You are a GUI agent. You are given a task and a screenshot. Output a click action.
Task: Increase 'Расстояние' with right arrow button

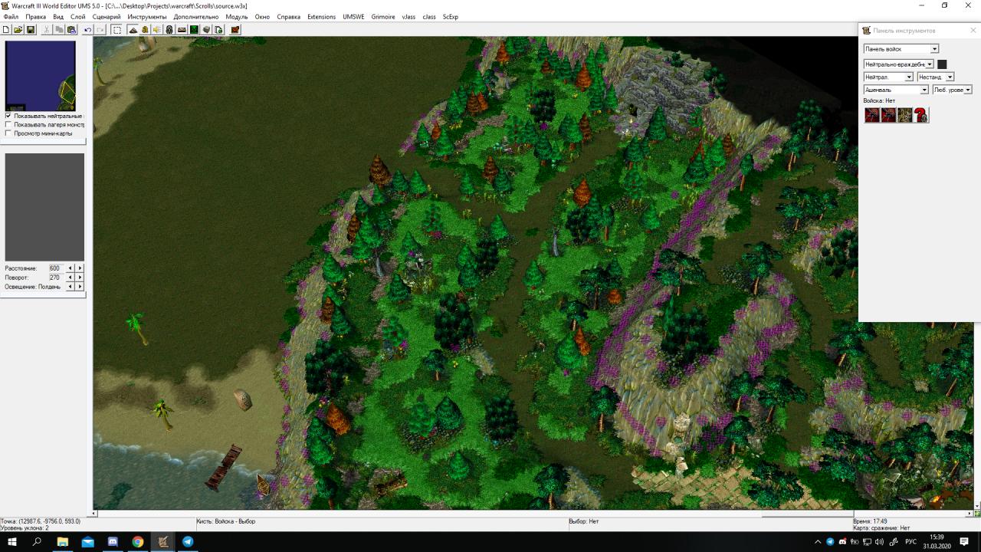pyautogui.click(x=80, y=268)
